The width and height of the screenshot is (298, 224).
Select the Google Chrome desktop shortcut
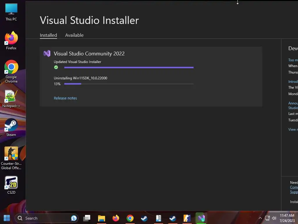click(11, 72)
